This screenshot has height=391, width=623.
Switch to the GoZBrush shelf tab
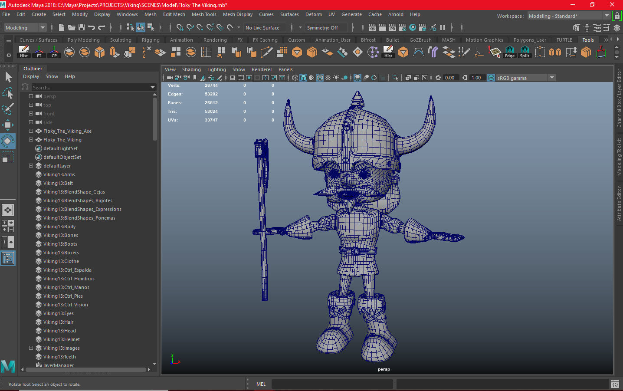[420, 40]
